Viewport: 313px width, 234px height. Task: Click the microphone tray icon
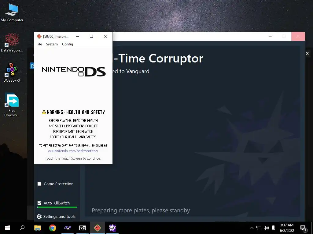pyautogui.click(x=274, y=228)
